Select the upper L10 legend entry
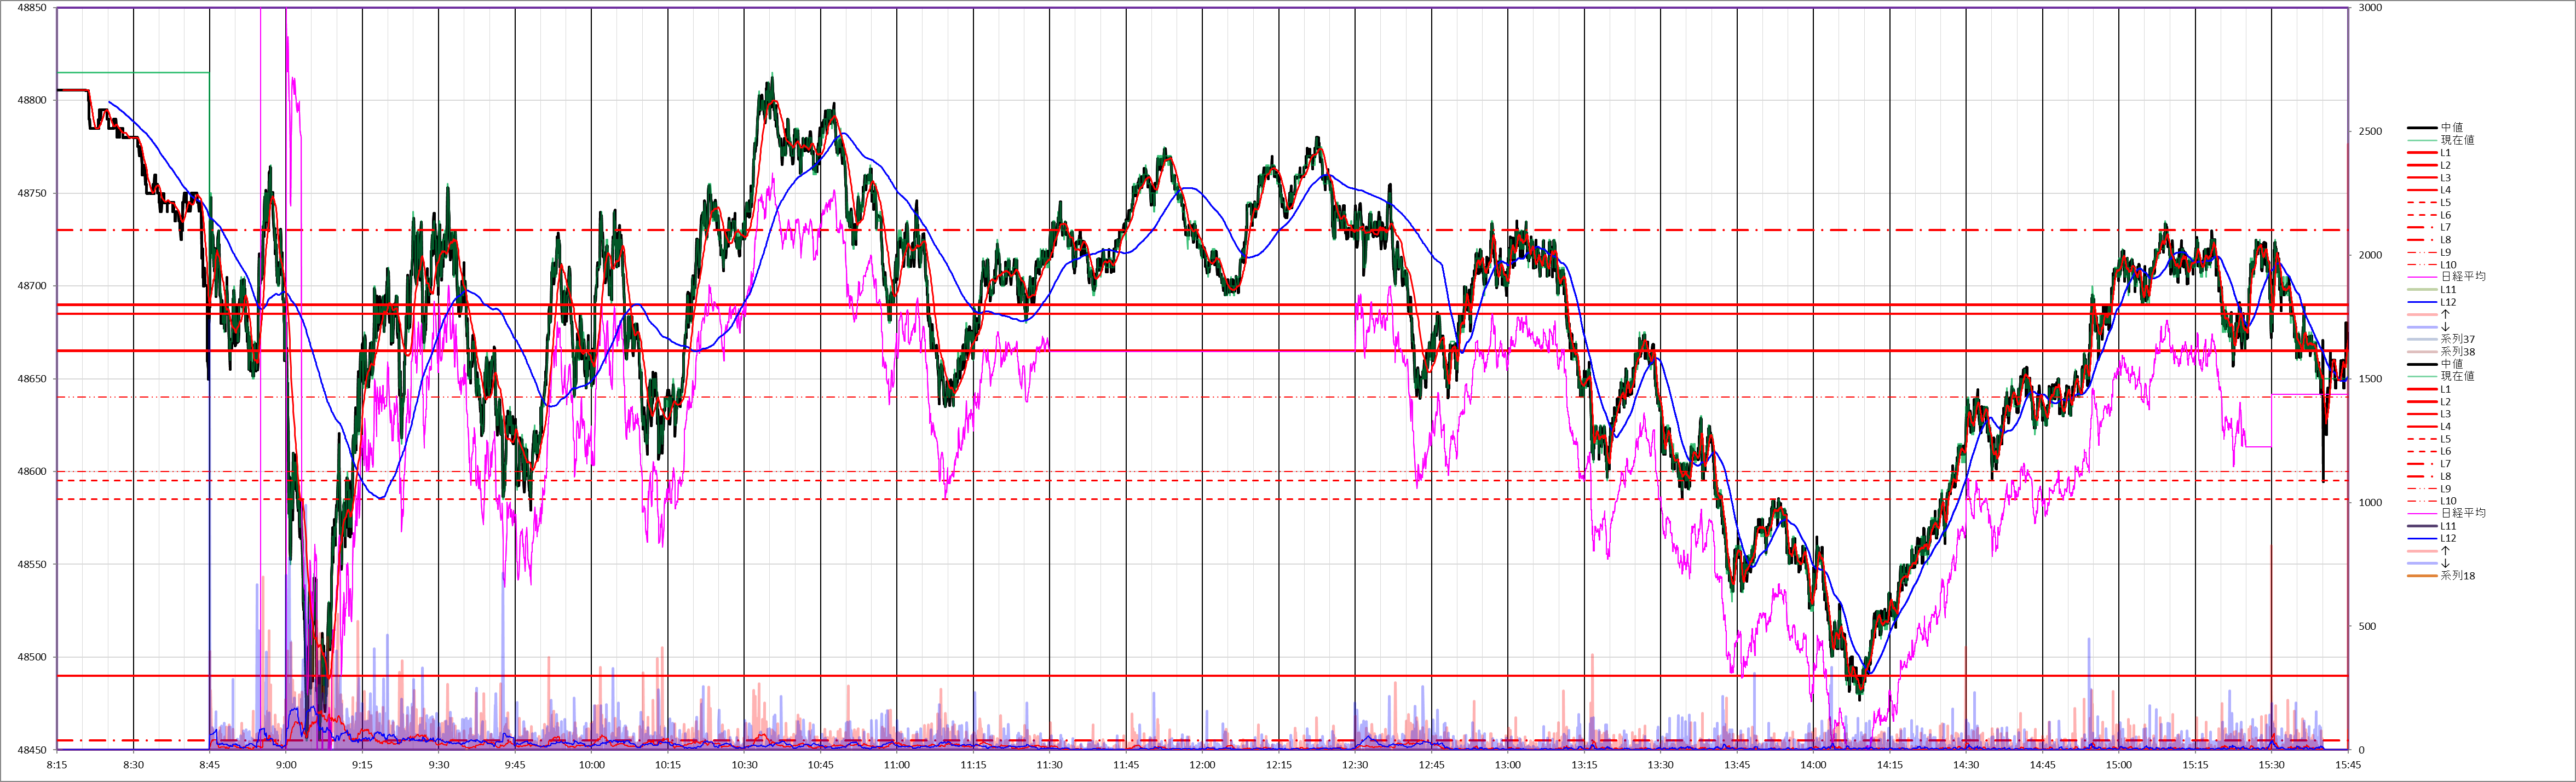2576x782 pixels. point(2448,265)
